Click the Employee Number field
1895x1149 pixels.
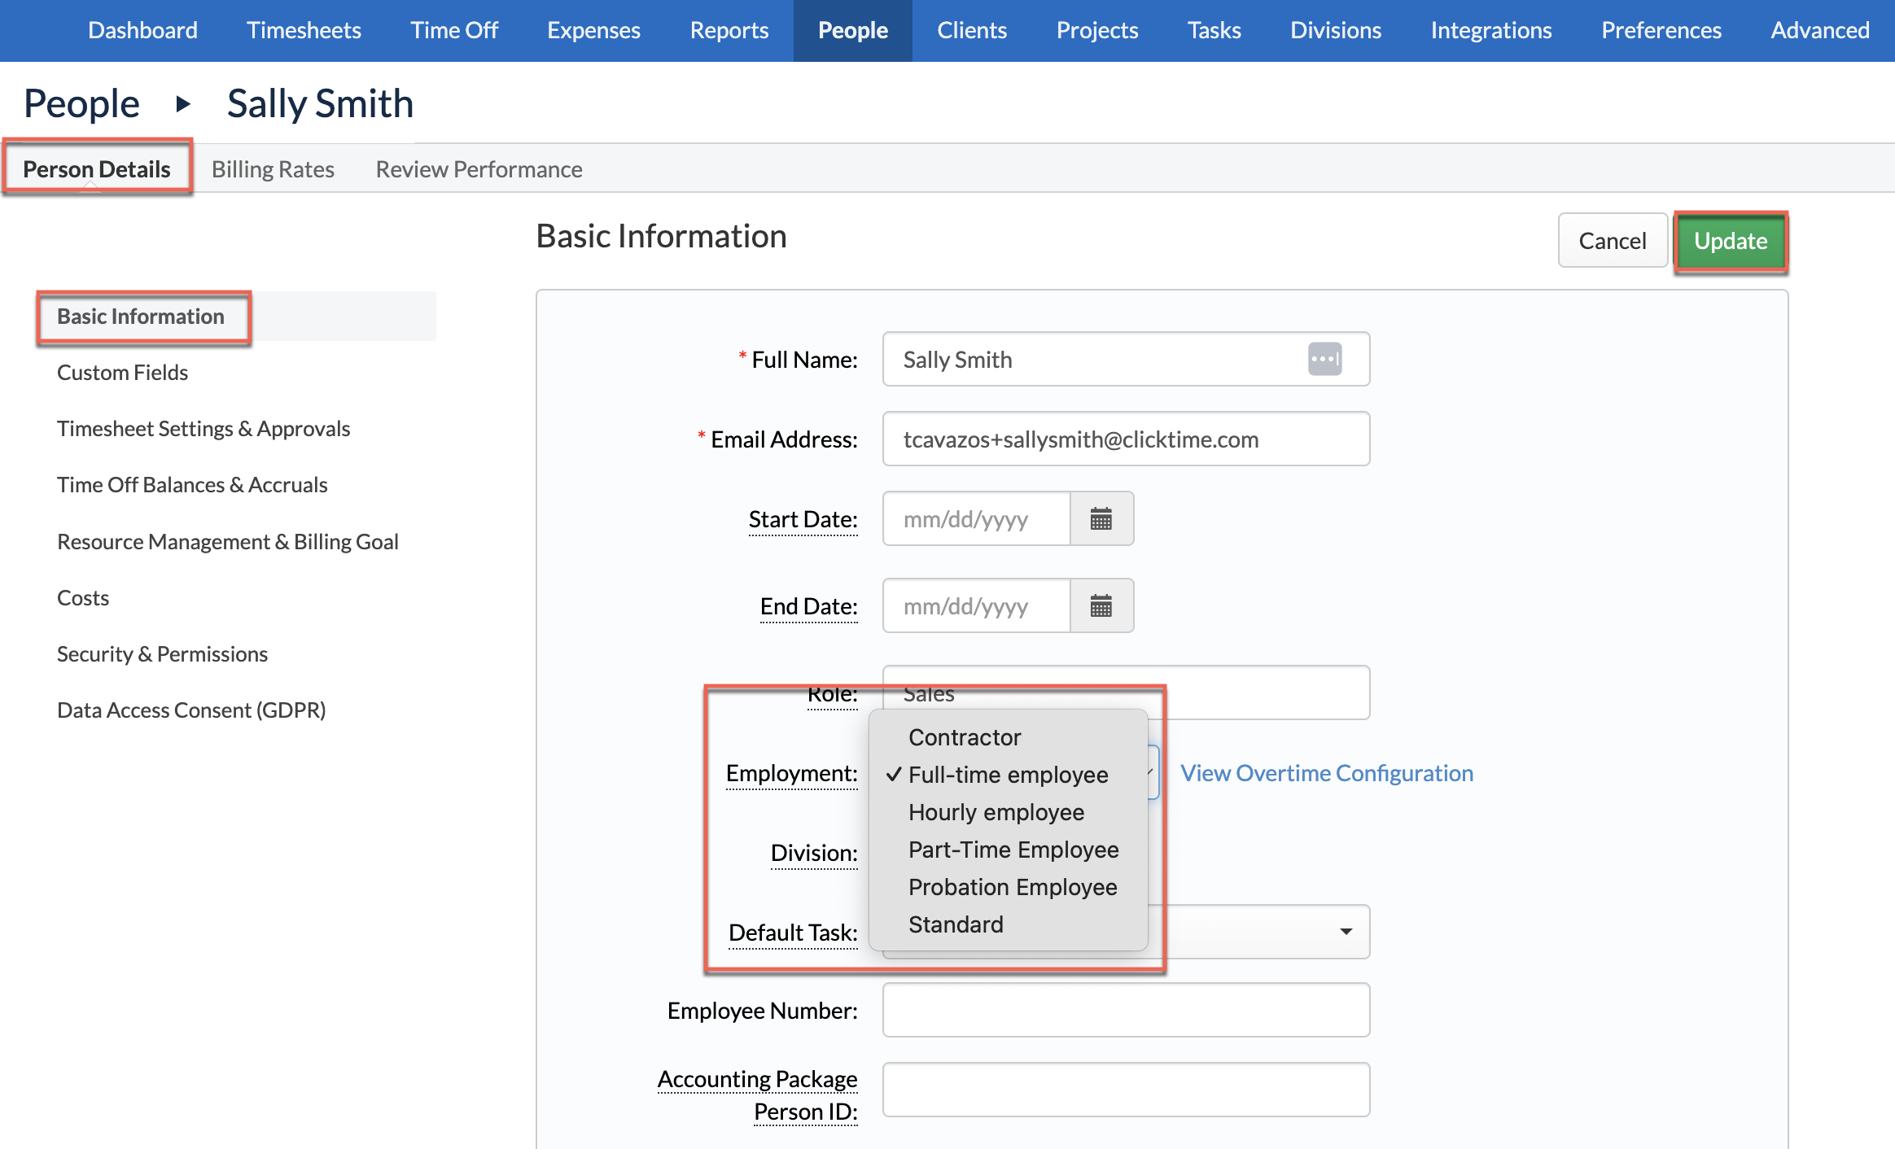(1126, 1010)
